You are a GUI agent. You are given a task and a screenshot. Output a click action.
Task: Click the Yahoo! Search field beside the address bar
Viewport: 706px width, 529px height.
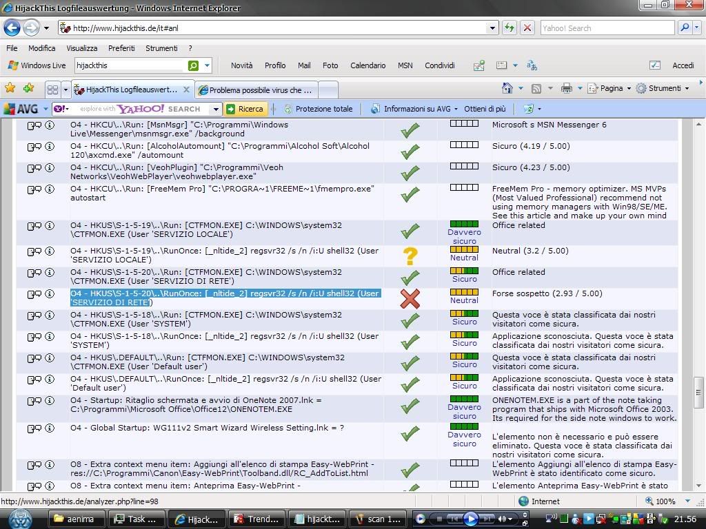607,28
